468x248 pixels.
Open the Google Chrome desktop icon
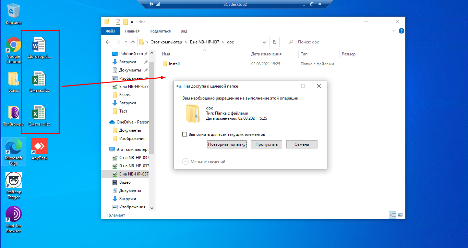(x=13, y=45)
